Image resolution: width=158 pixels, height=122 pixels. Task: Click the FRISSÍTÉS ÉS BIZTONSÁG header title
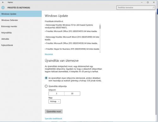(19, 8)
